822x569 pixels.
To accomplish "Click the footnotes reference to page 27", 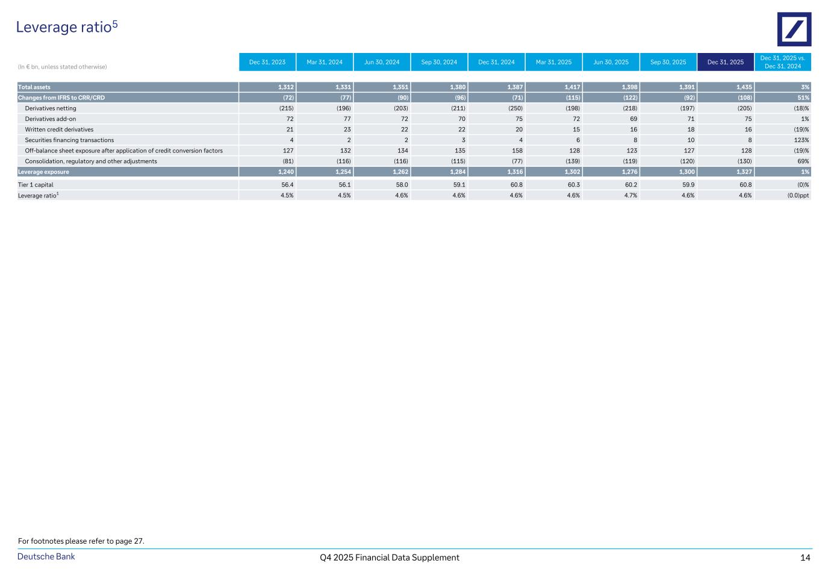I will pyautogui.click(x=81, y=541).
